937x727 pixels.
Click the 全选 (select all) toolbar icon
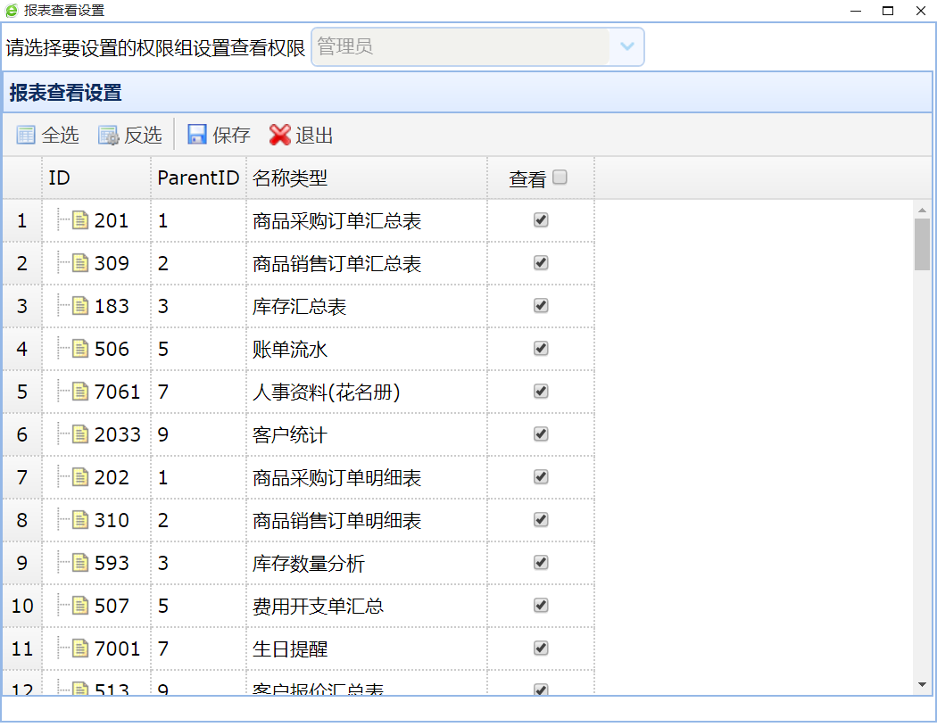coord(26,135)
